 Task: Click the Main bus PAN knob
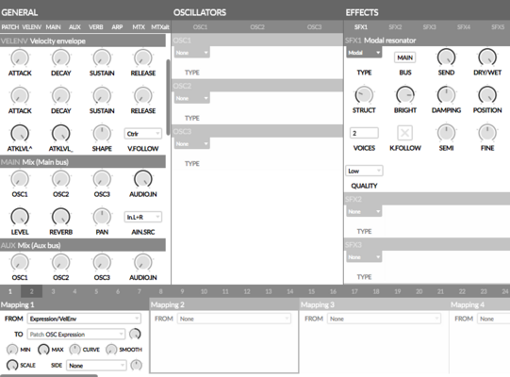[102, 217]
